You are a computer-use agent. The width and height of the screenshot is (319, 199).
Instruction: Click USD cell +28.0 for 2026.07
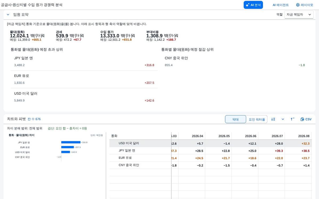(x=271, y=143)
